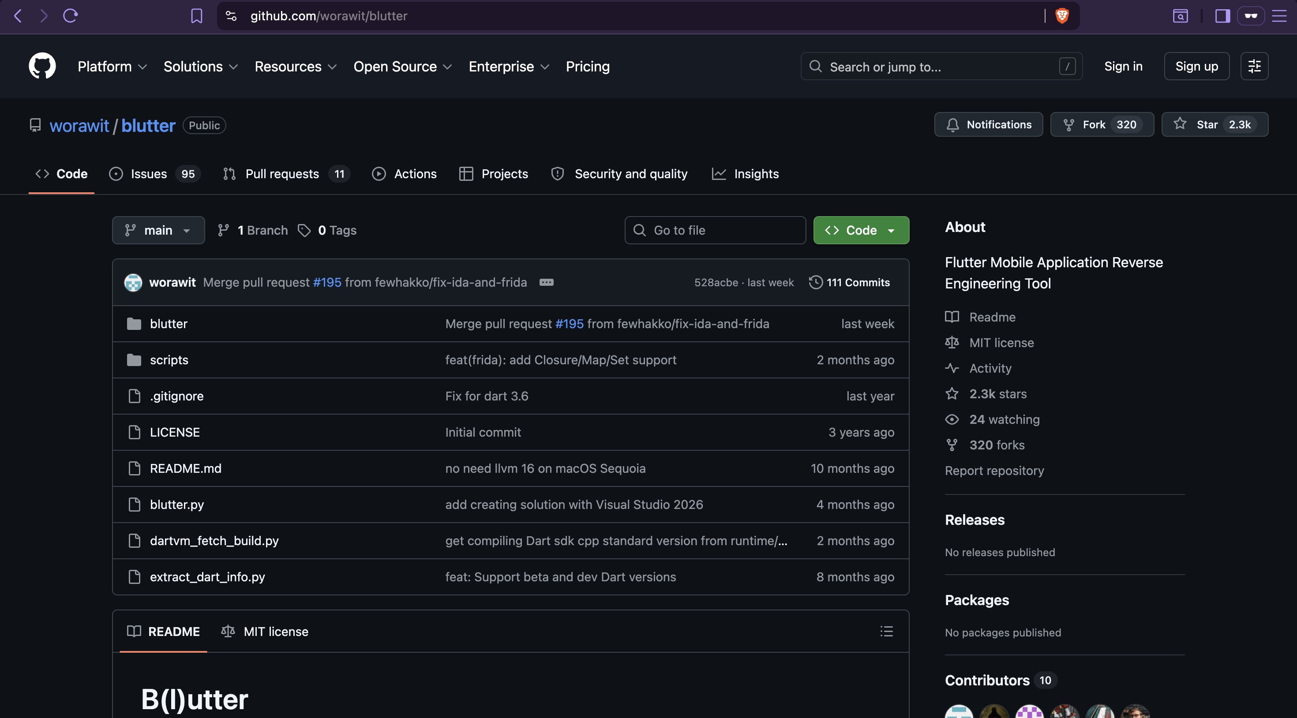Screen dimensions: 1297x718
Task: Open the README.md file
Action: 185,468
